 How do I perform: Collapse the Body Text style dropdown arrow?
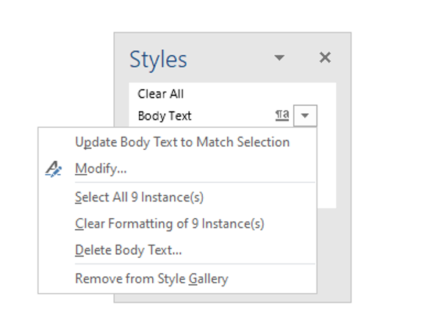305,115
